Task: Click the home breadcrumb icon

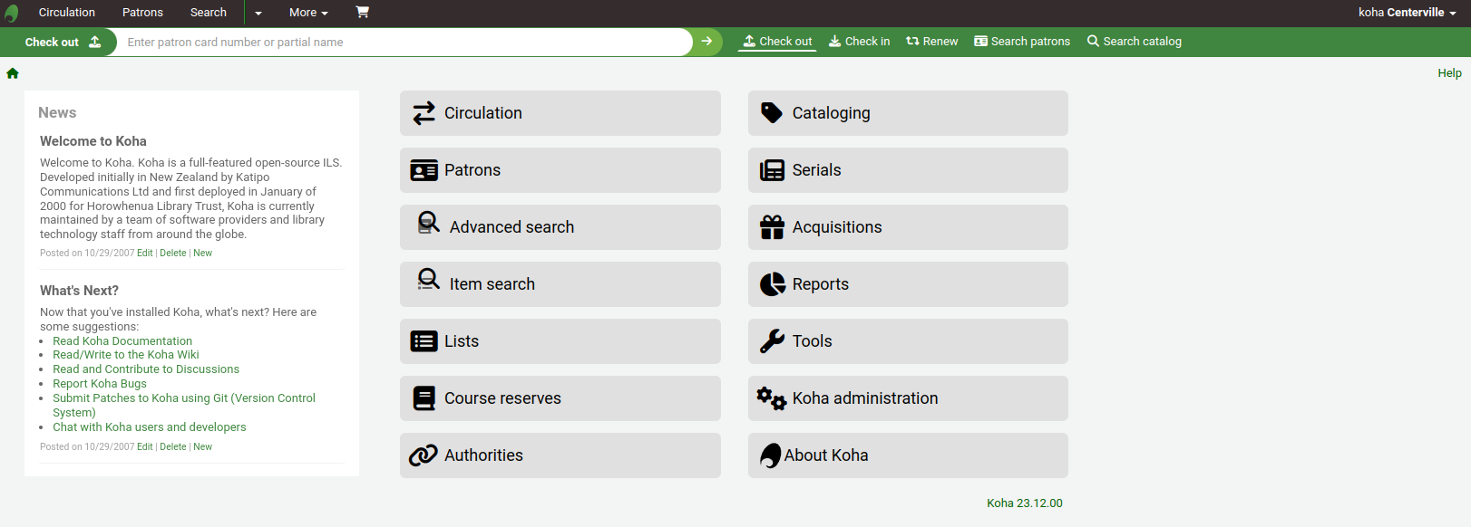Action: 13,73
